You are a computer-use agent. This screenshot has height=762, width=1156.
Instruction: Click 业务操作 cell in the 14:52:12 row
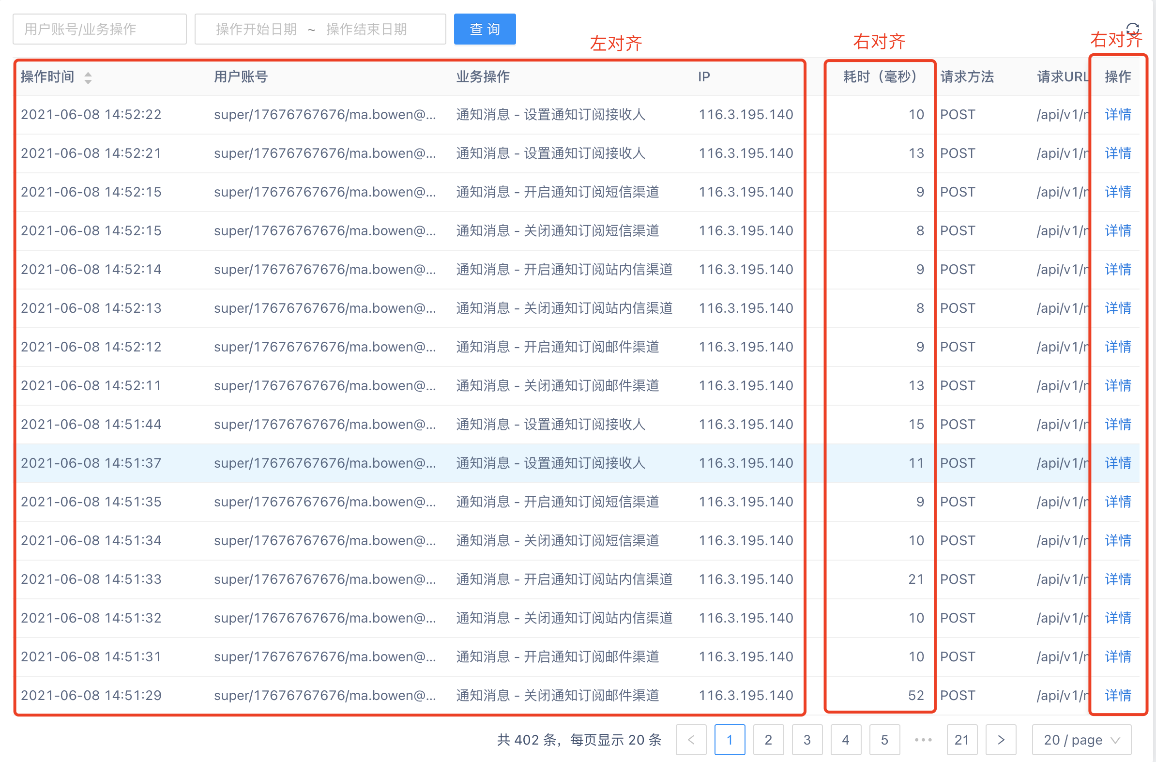pos(557,347)
